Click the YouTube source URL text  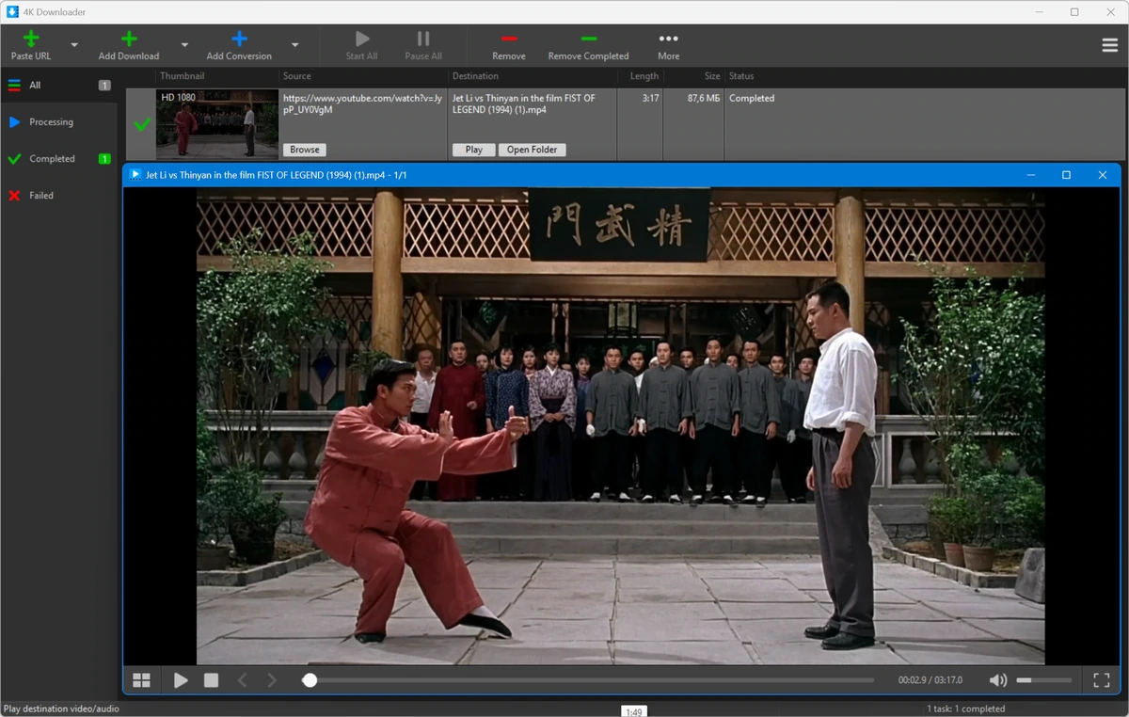pyautogui.click(x=360, y=104)
